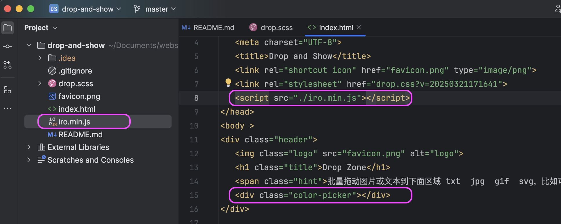Viewport: 561px width, 224px height.
Task: Open the Project view selector dropdown
Action: coord(41,28)
